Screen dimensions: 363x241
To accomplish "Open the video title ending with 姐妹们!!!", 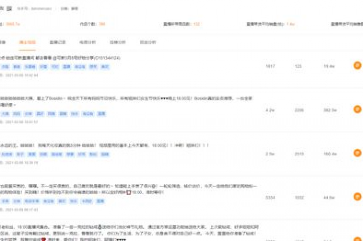I will 104,146.
